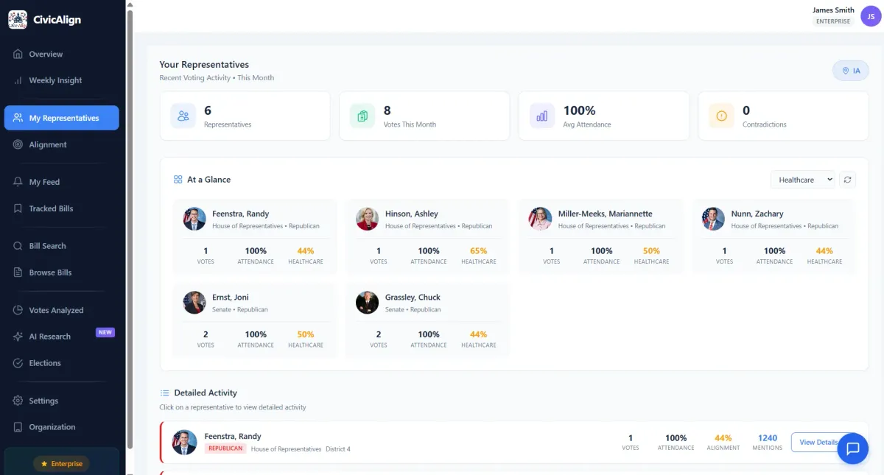The image size is (884, 475).
Task: Click Hinson, Ashley's profile photo
Action: pos(367,219)
